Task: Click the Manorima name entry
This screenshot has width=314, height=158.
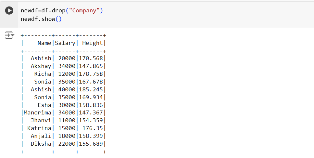Action: pos(37,113)
